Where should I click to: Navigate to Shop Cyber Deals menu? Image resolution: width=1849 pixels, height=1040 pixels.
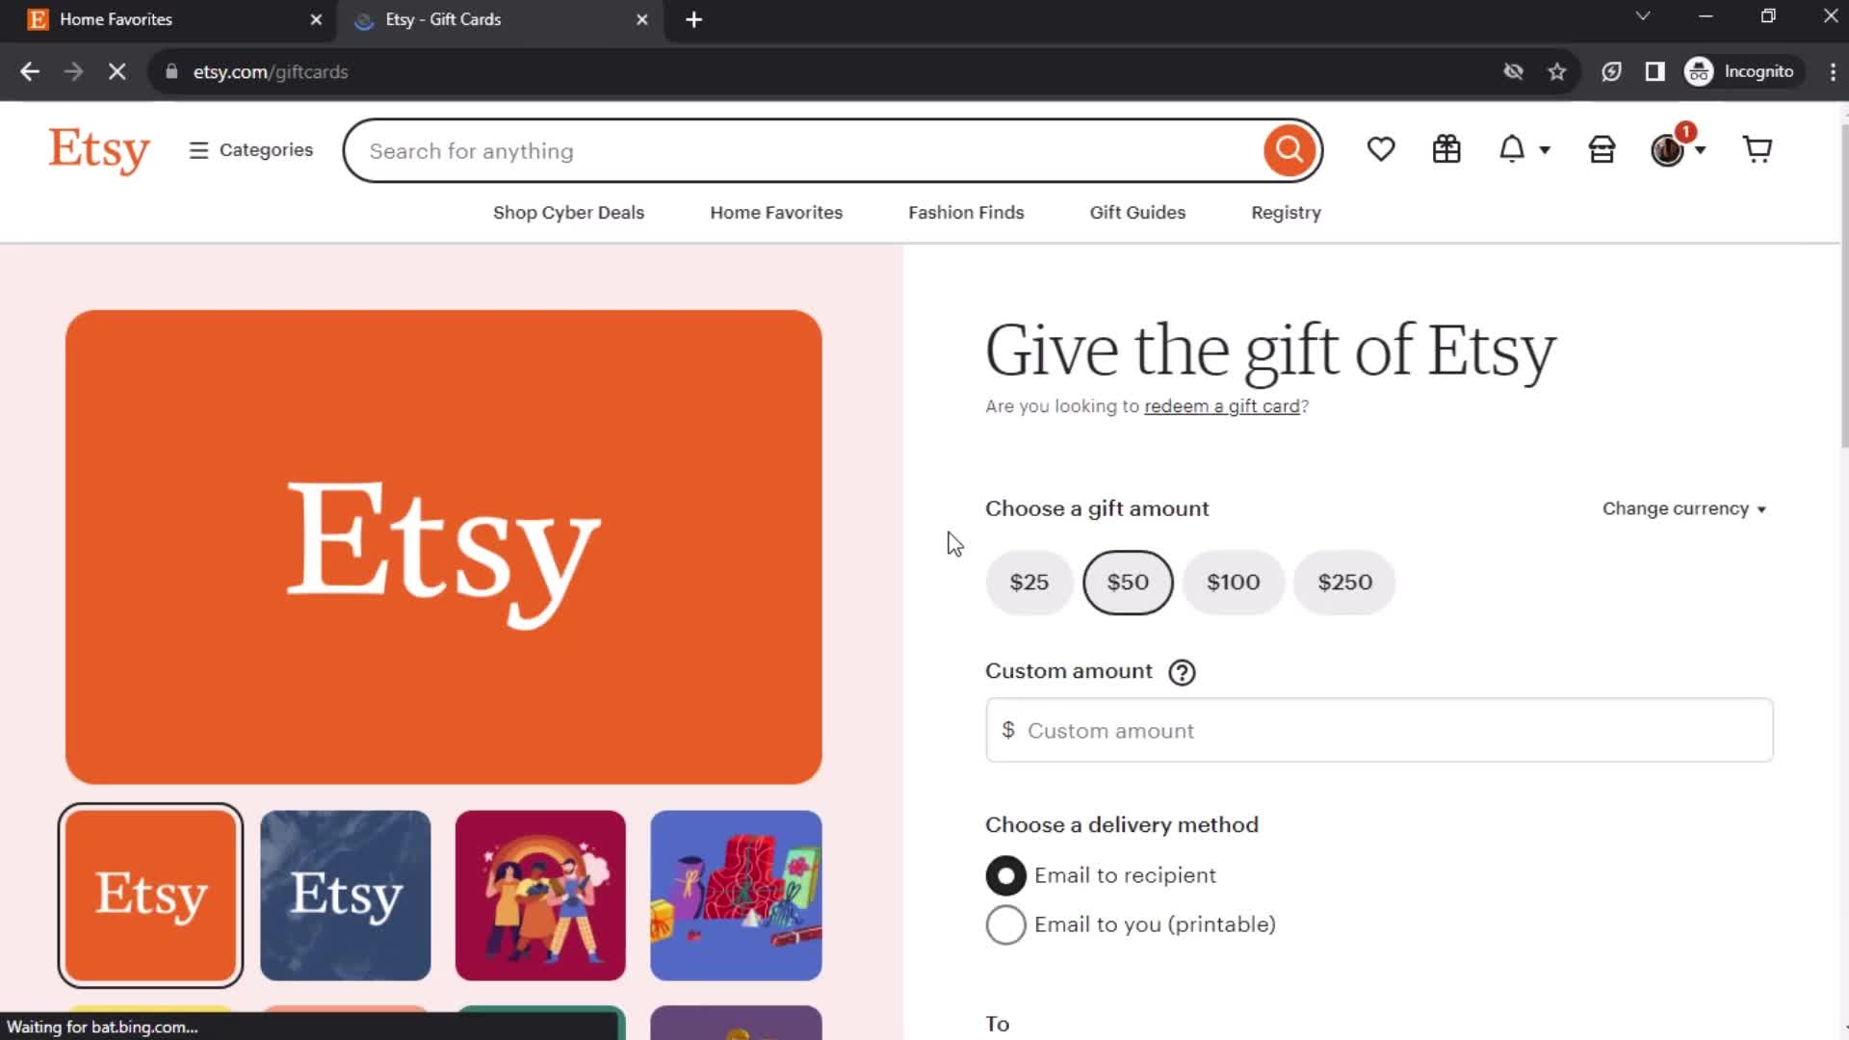tap(569, 212)
